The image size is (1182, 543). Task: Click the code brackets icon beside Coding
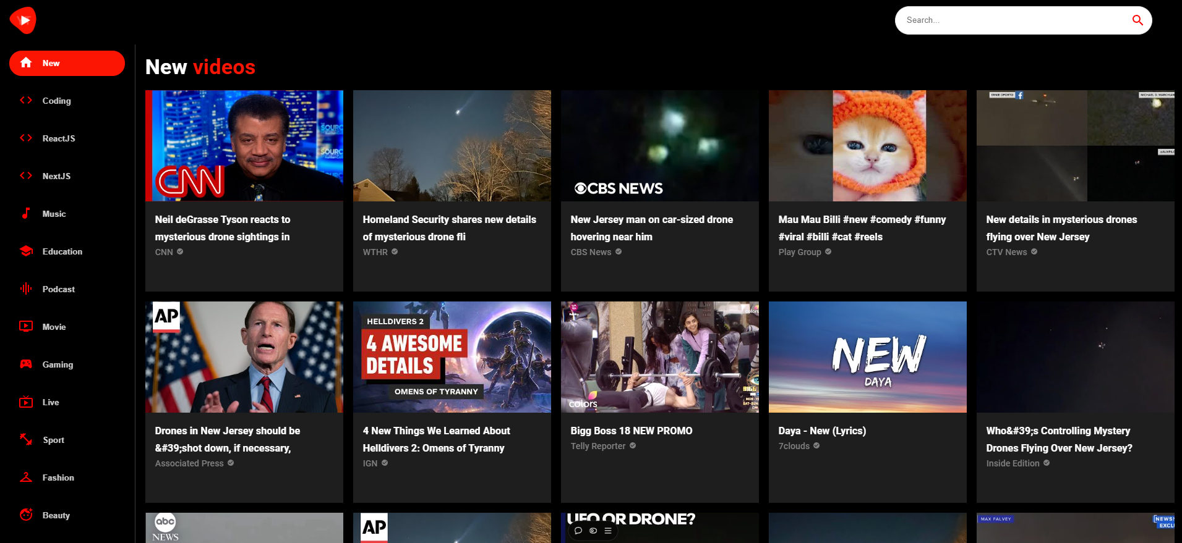click(x=26, y=101)
